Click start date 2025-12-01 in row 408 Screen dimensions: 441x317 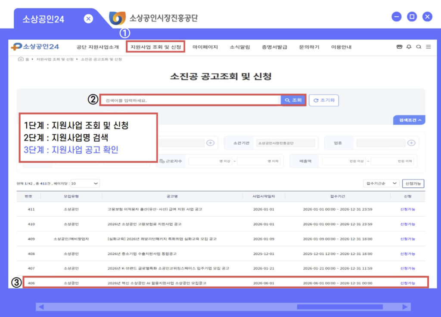point(264,254)
